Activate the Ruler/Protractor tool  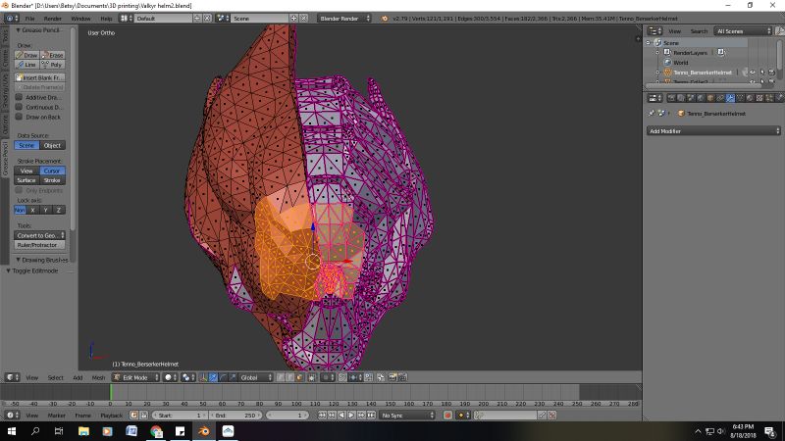[39, 245]
